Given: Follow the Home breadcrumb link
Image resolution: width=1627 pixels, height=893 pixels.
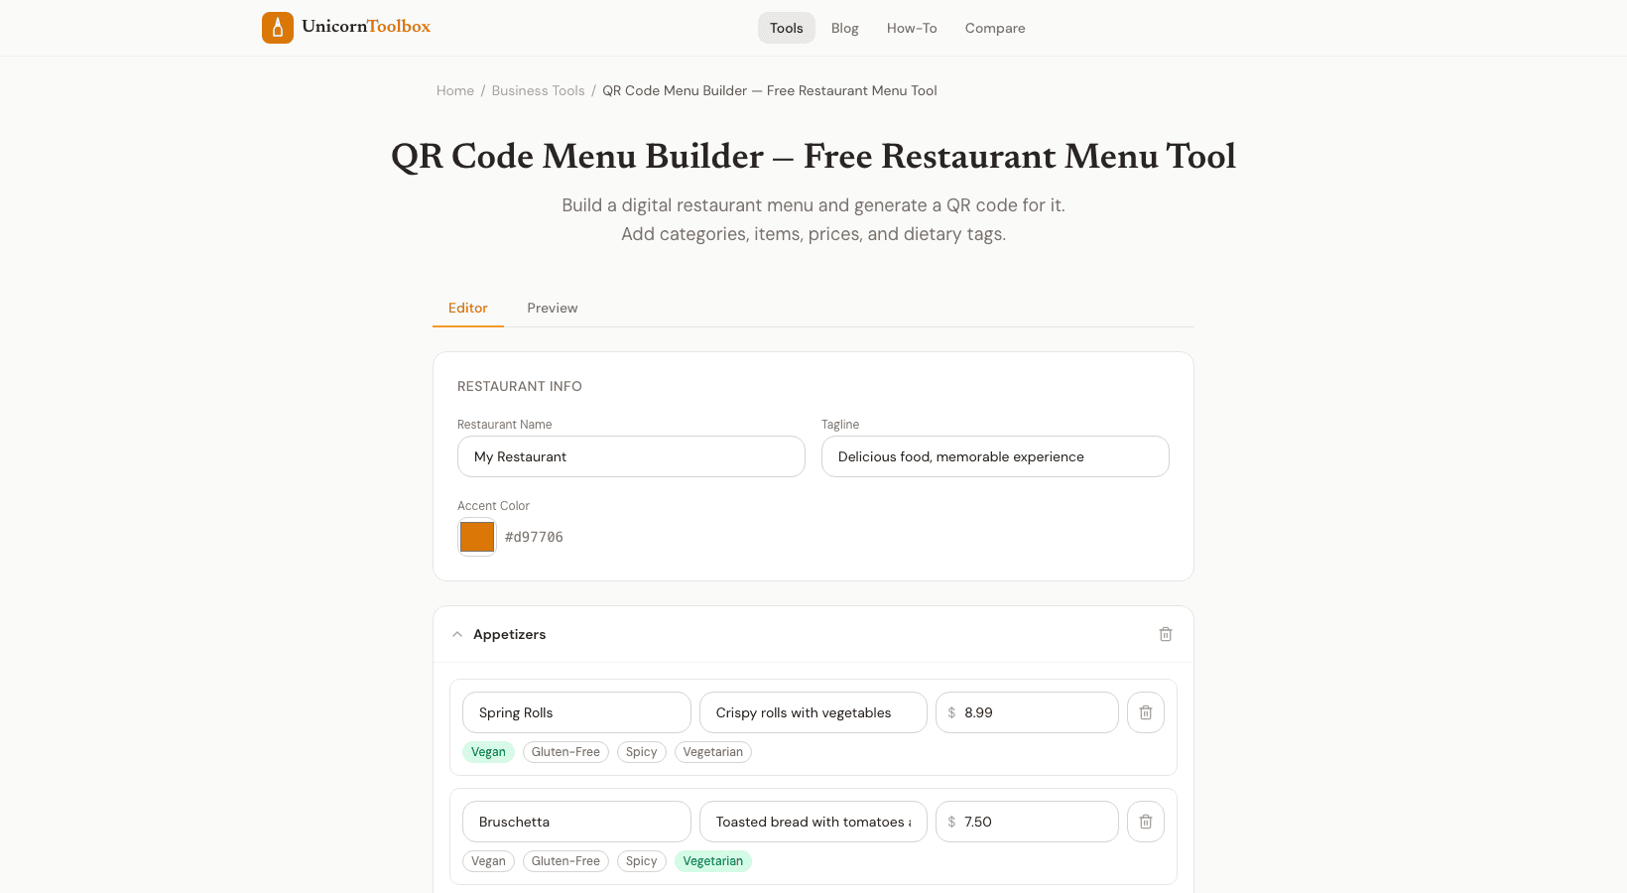Looking at the screenshot, I should tap(455, 90).
